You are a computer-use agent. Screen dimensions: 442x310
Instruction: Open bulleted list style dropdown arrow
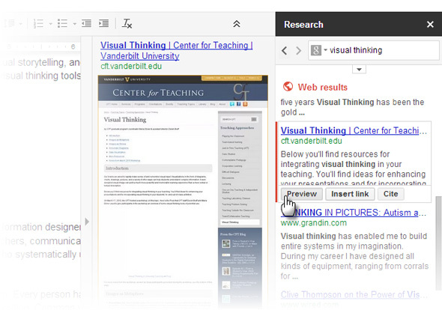[74, 24]
